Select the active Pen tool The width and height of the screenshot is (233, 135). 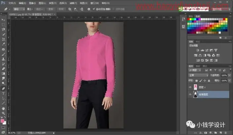coord(3,89)
